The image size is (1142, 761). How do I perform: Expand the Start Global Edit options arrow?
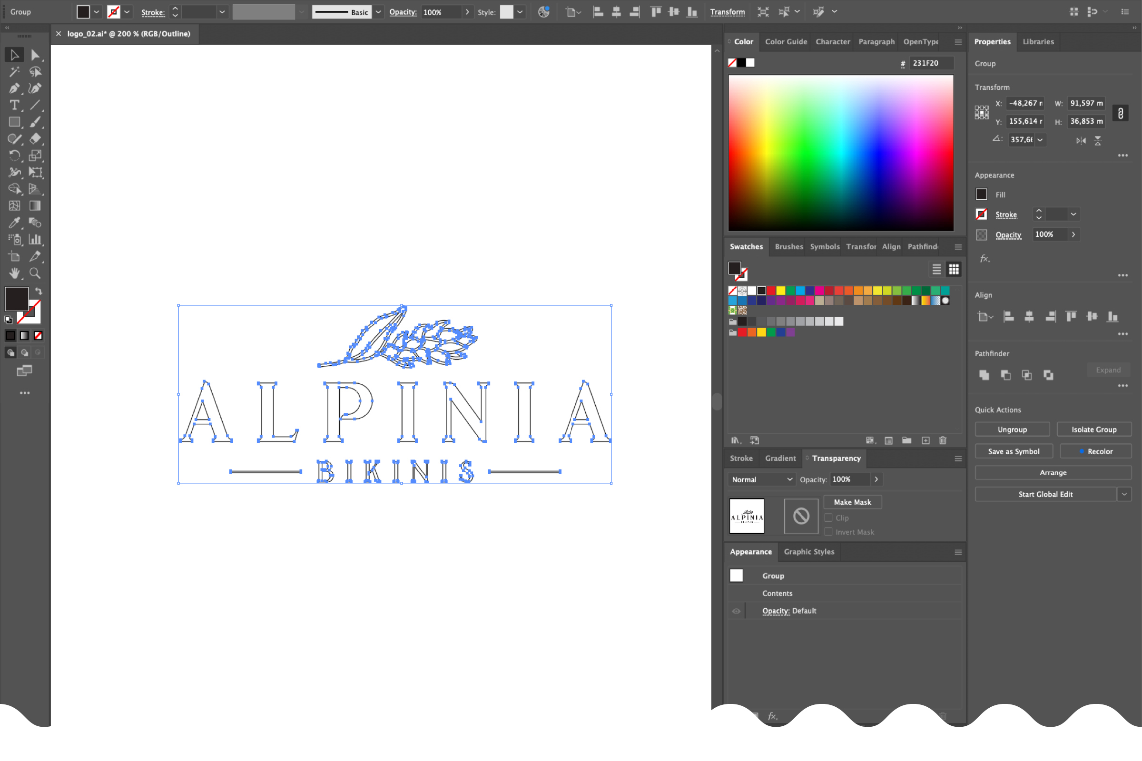coord(1124,494)
